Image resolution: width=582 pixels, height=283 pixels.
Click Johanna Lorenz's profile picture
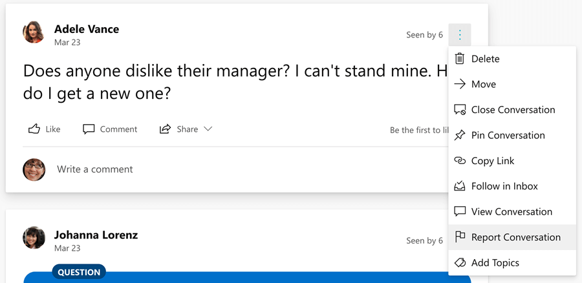click(x=34, y=238)
